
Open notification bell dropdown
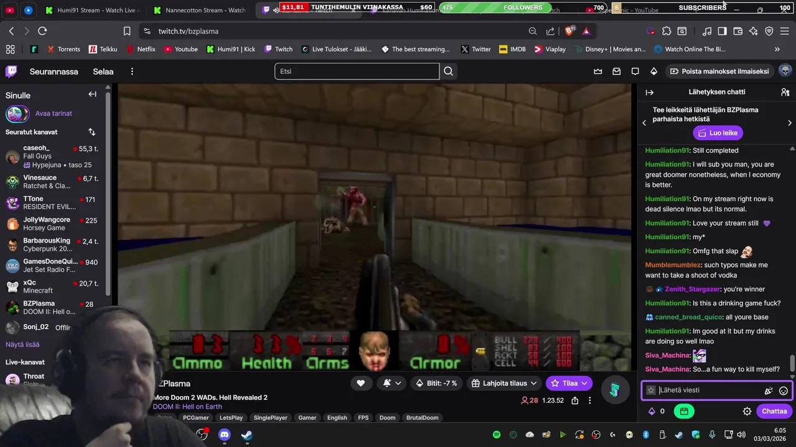pos(392,383)
